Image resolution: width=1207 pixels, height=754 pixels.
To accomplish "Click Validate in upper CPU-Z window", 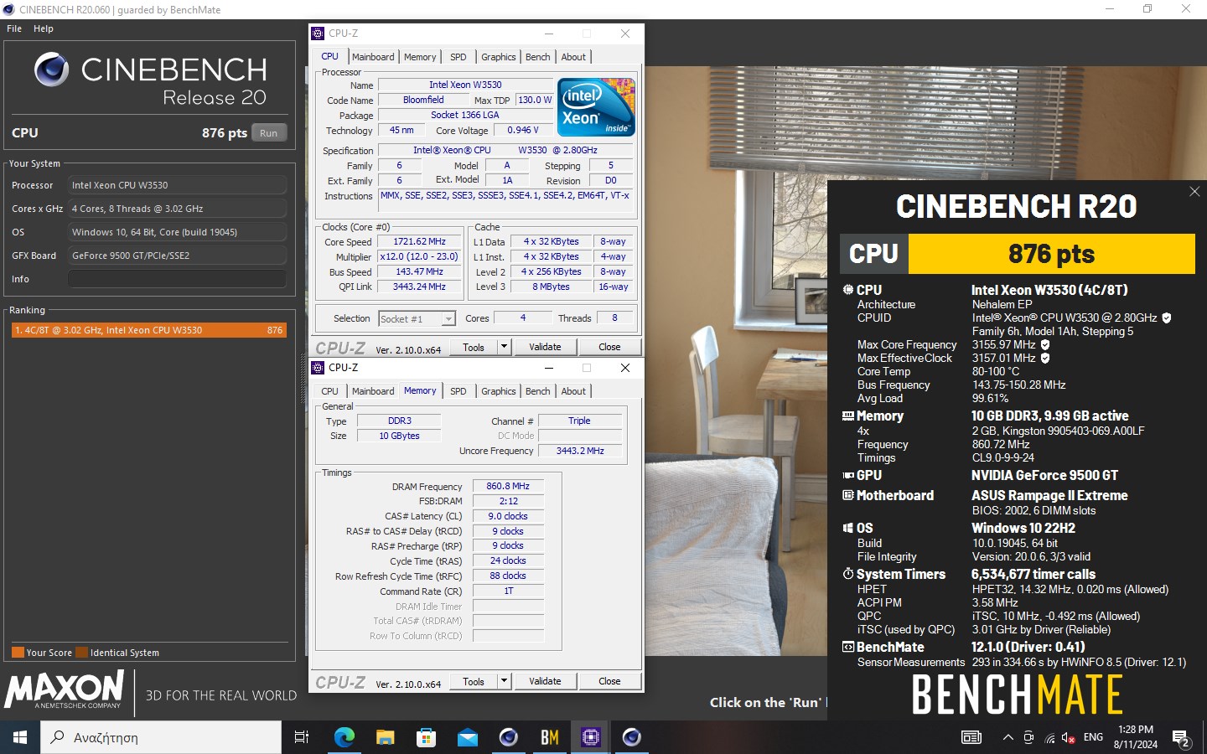I will pos(545,347).
